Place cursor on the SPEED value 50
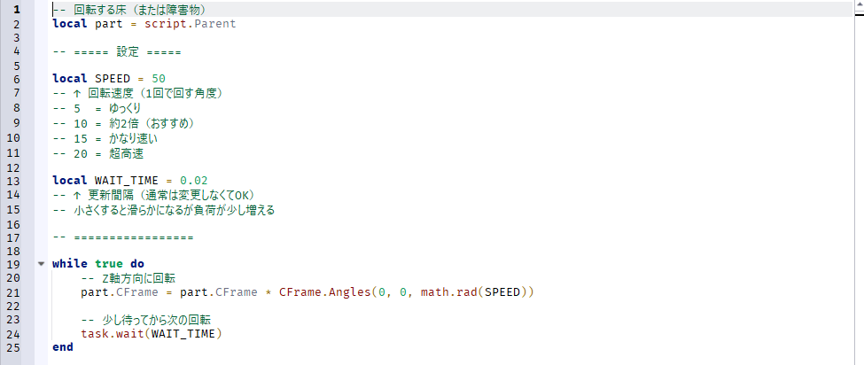 pos(158,79)
